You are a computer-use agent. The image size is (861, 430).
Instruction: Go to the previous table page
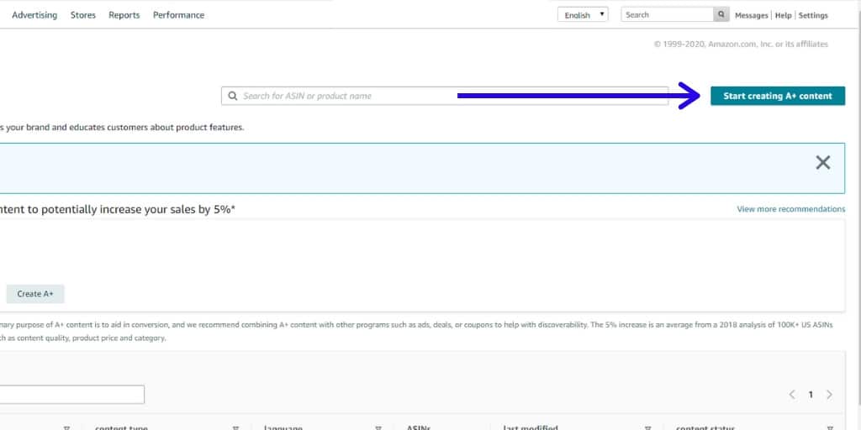point(792,395)
